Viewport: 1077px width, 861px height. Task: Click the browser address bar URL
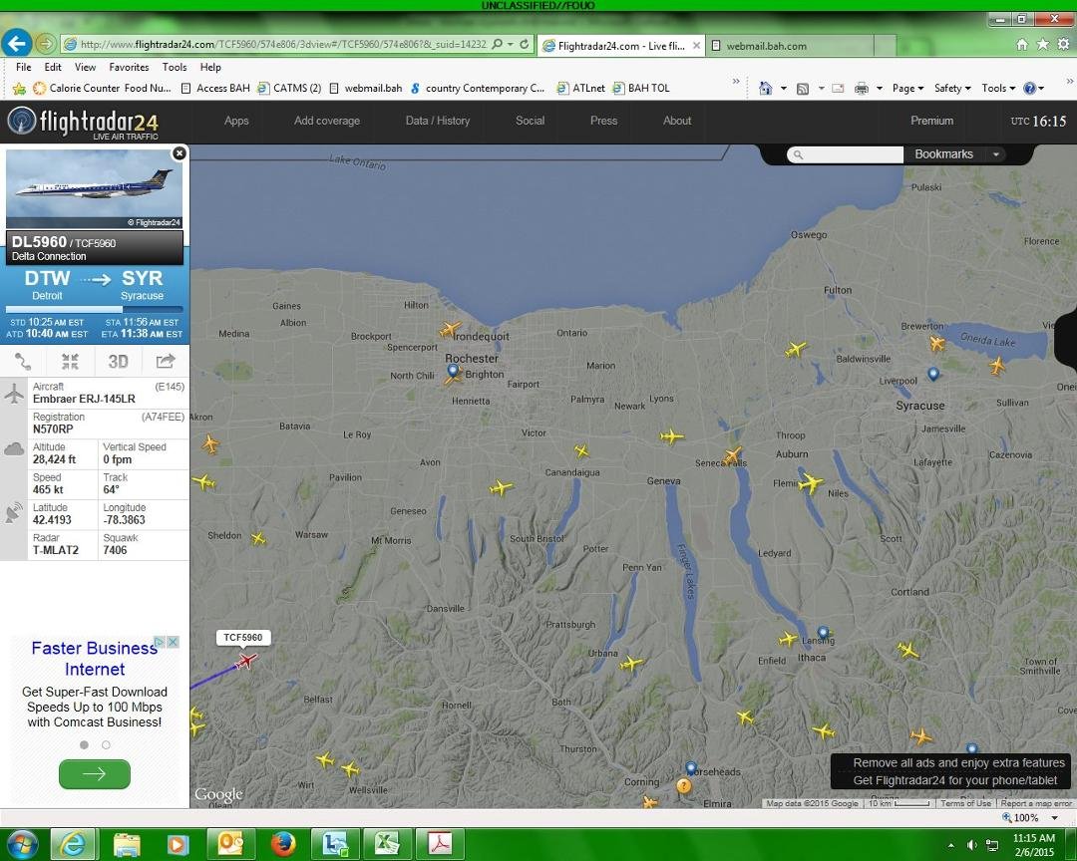coord(283,44)
